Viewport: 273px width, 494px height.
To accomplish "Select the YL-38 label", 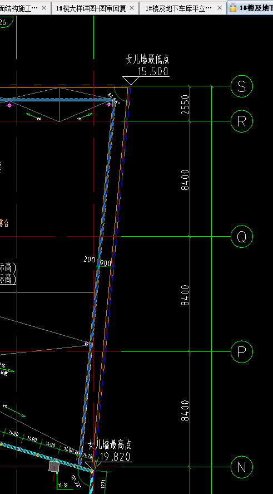I will (62, 486).
